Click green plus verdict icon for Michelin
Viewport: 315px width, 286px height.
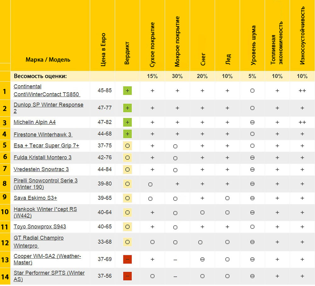coord(127,122)
